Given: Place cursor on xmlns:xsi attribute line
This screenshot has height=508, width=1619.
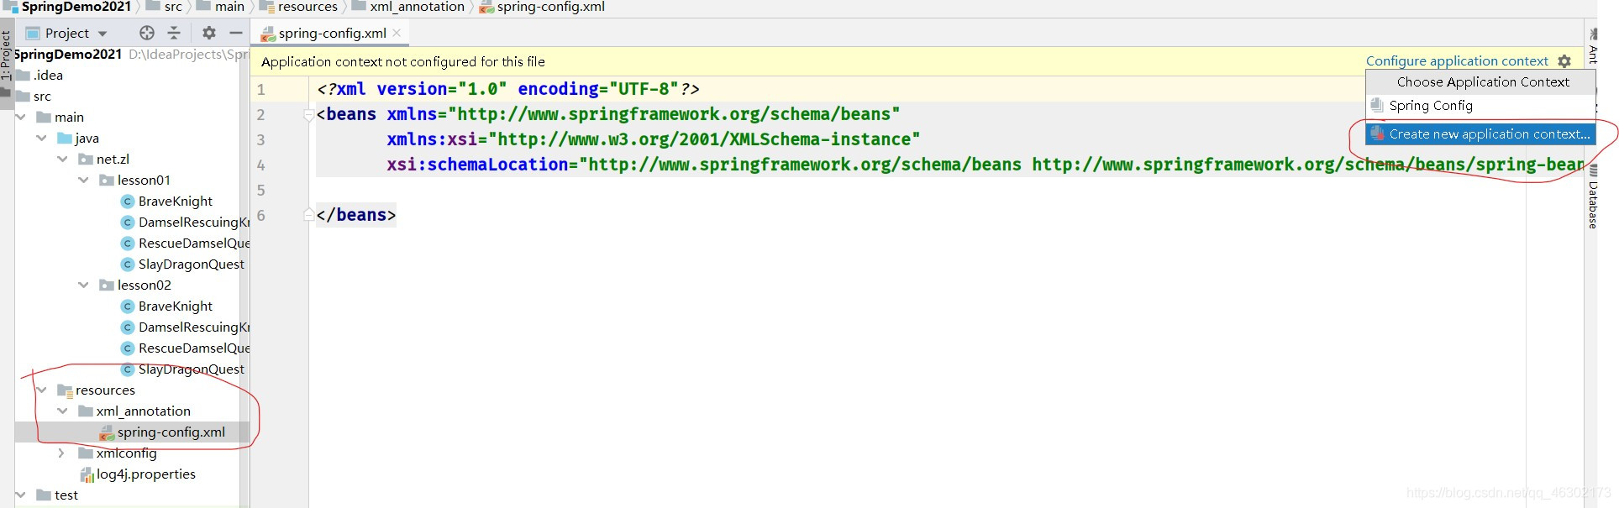Looking at the screenshot, I should click(x=653, y=139).
